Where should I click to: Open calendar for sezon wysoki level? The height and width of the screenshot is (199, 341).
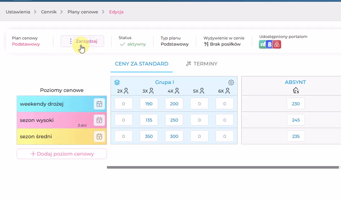click(x=99, y=120)
